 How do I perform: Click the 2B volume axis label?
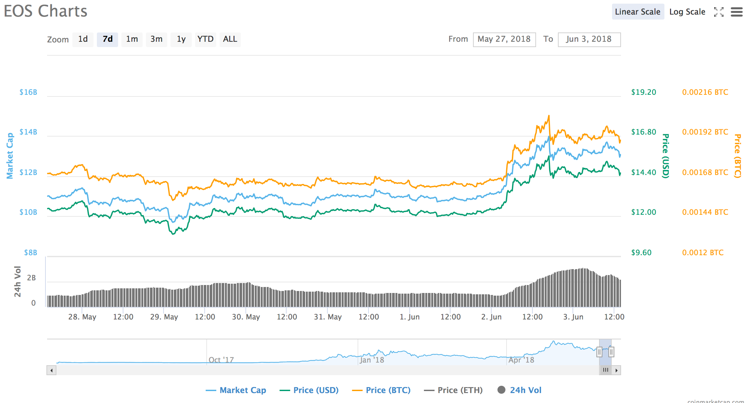32,278
